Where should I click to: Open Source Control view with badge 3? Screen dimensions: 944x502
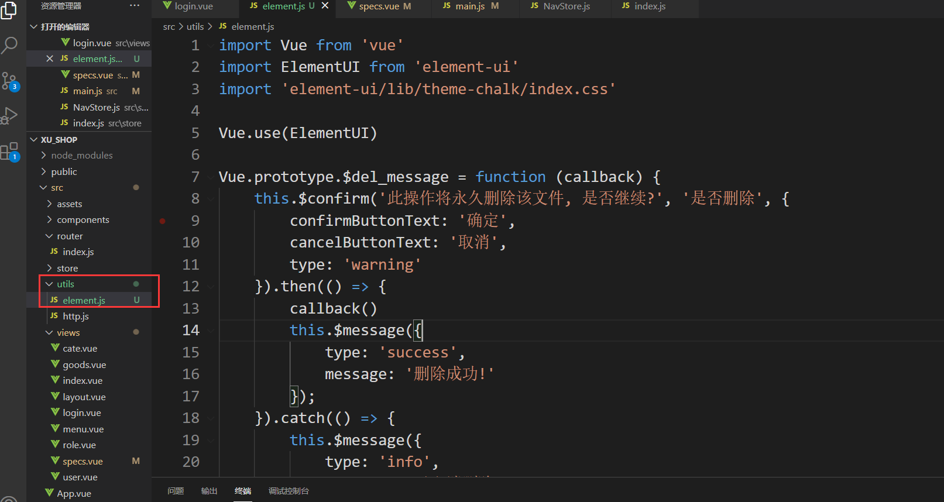pyautogui.click(x=9, y=81)
